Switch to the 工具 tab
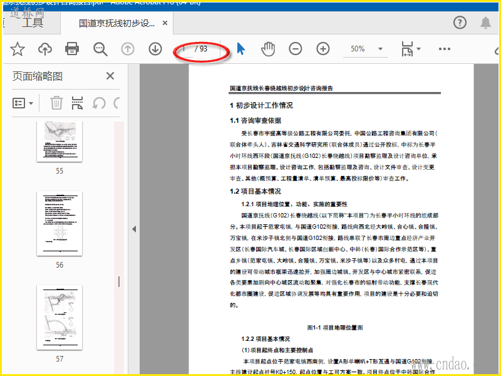Screen dimensions: 501x376 [x=33, y=23]
